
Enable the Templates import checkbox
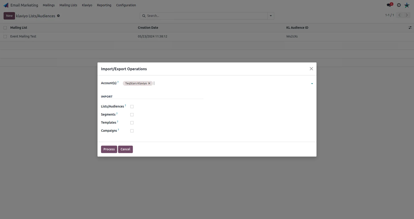(x=132, y=123)
